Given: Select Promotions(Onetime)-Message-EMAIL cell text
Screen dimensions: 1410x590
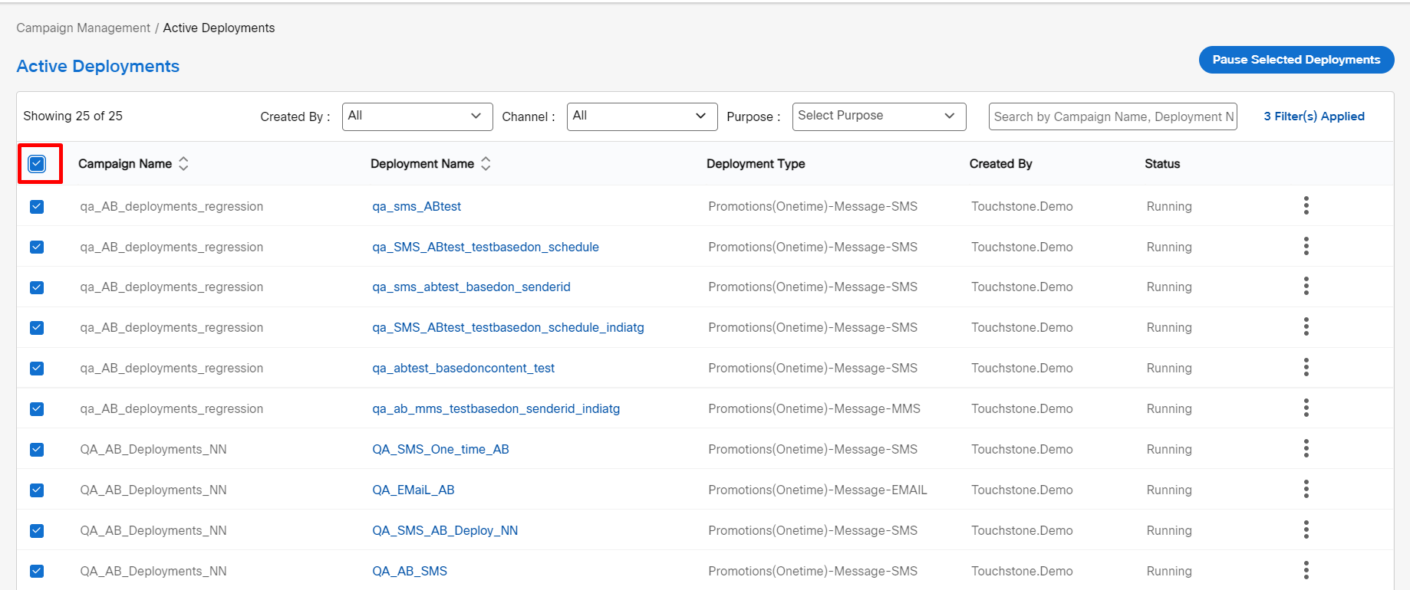Looking at the screenshot, I should (x=818, y=490).
